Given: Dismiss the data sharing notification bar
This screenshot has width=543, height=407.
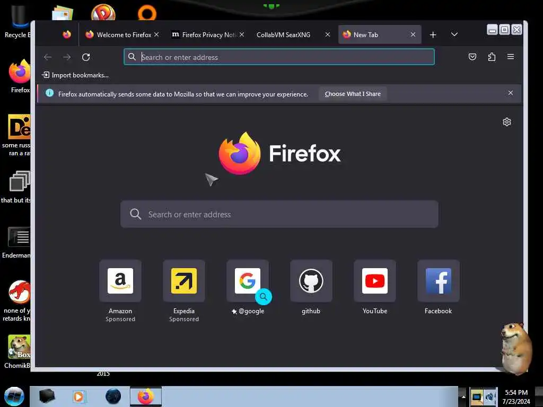Looking at the screenshot, I should 511,93.
